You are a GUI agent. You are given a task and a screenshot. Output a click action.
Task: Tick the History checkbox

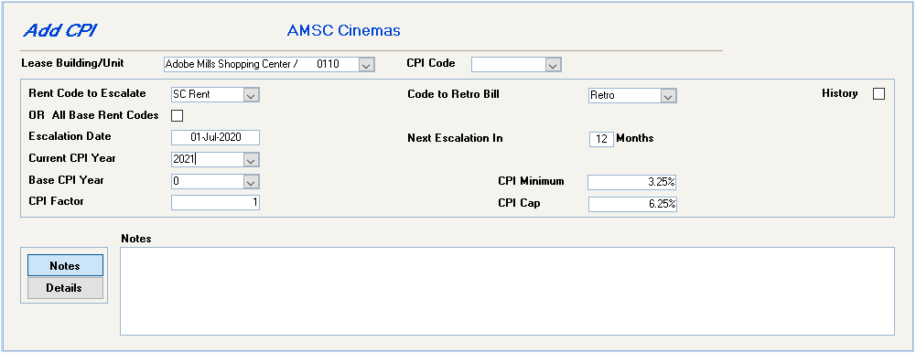878,94
